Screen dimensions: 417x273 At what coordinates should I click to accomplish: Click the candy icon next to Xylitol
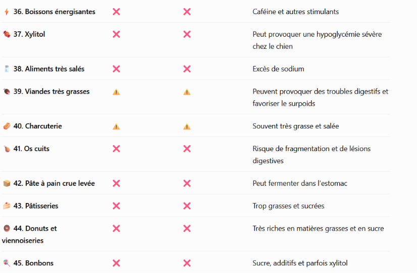pos(7,34)
